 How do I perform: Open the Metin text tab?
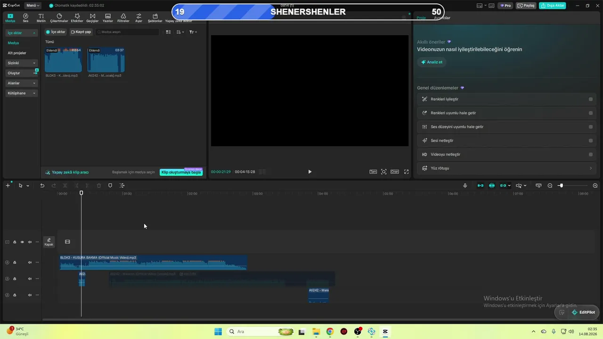click(41, 18)
